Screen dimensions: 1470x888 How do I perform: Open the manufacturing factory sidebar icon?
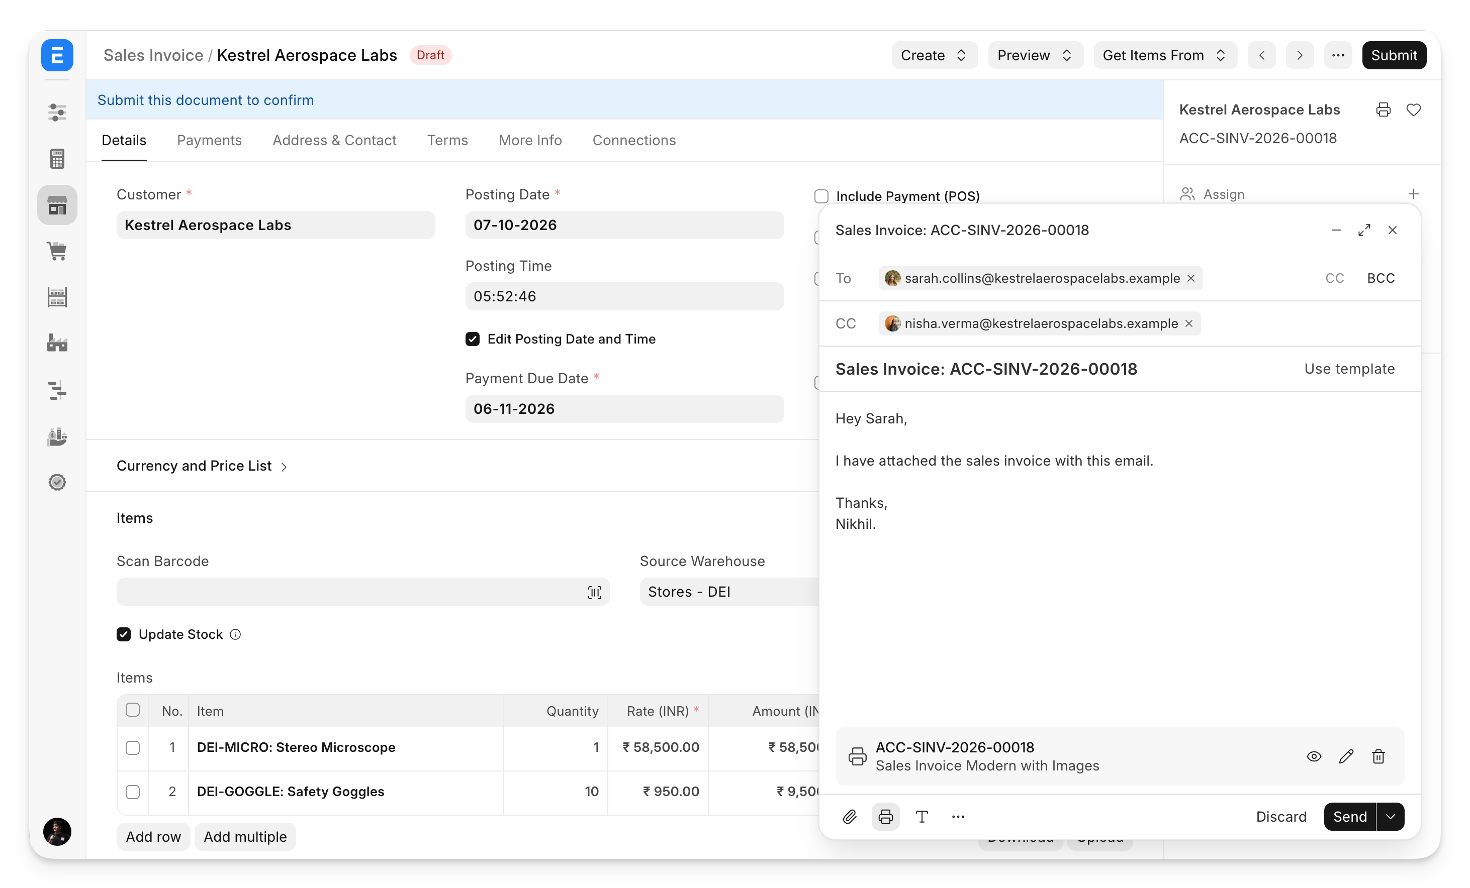pos(57,343)
